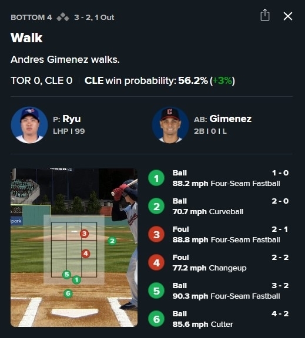
Task: Select pitch 6 green circle in list
Action: tap(156, 319)
